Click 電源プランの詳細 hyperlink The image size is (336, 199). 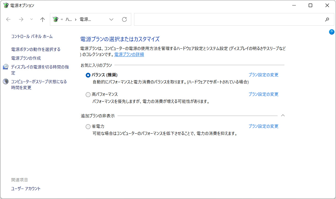tap(129, 54)
